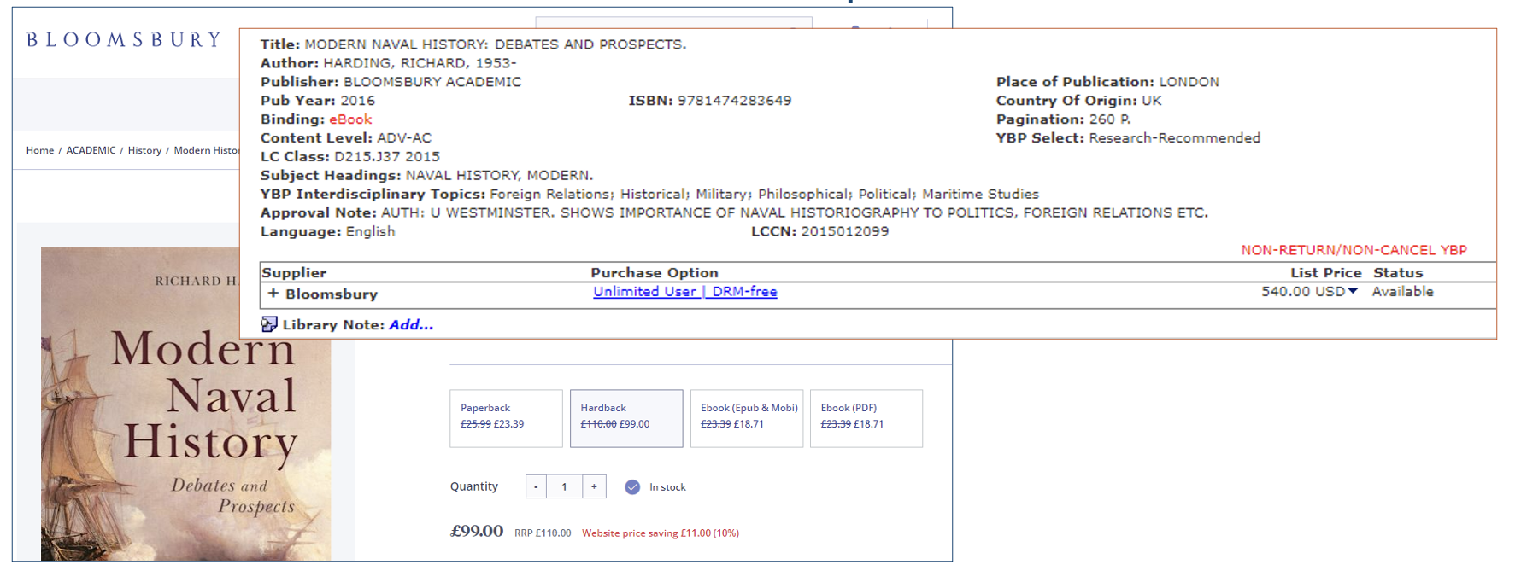Expand the Bloomsbury supplier row
The width and height of the screenshot is (1521, 582).
(273, 293)
